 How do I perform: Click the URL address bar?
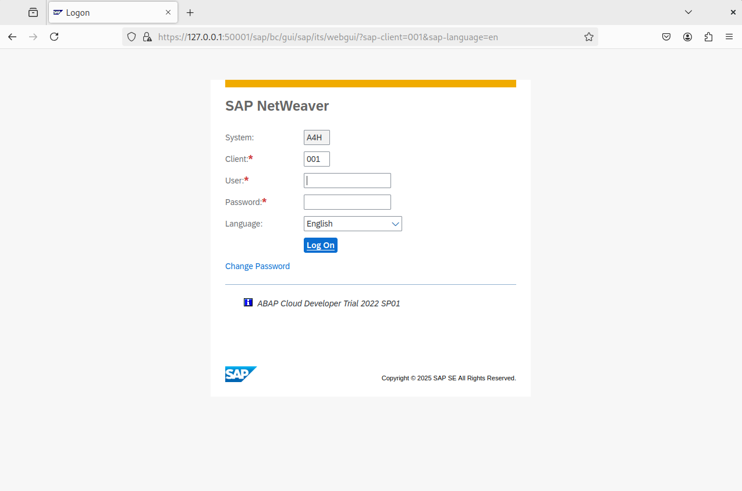tap(360, 37)
